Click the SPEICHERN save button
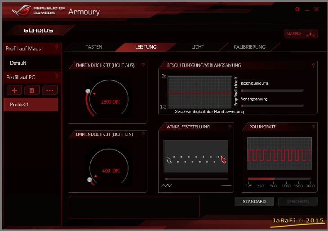328x231 pixels. (298, 201)
